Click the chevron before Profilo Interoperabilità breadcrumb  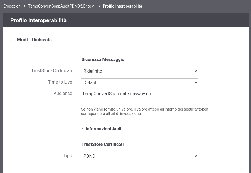point(99,6)
